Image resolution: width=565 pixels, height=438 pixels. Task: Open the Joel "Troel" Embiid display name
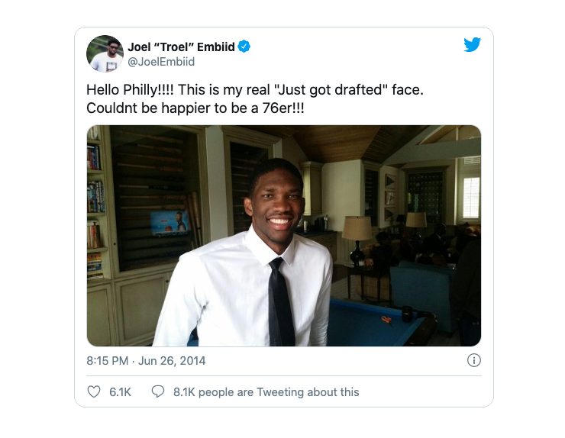tap(181, 47)
